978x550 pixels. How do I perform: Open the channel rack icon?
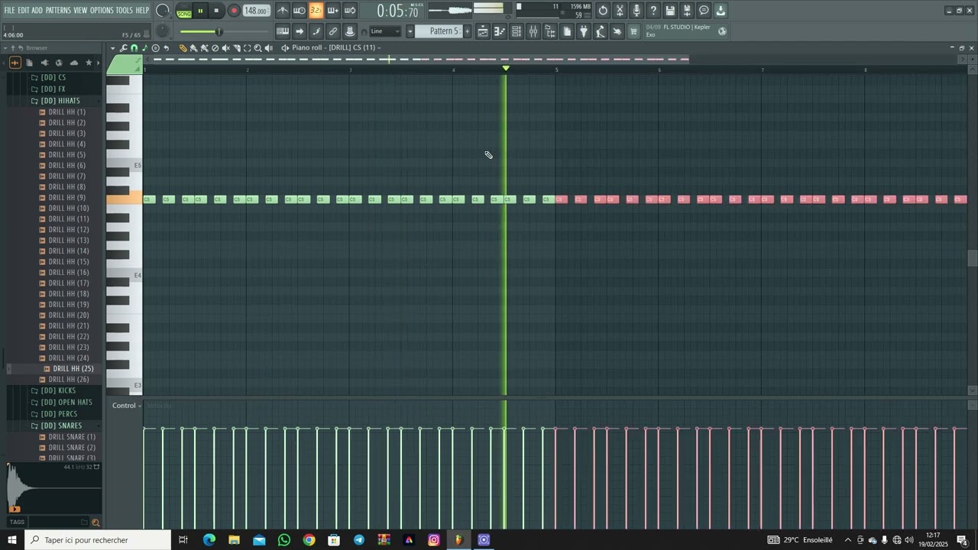[x=517, y=31]
